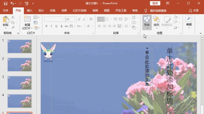The height and width of the screenshot is (114, 204).
Task: Open Ribbon Display Options icon
Action: (167, 3)
